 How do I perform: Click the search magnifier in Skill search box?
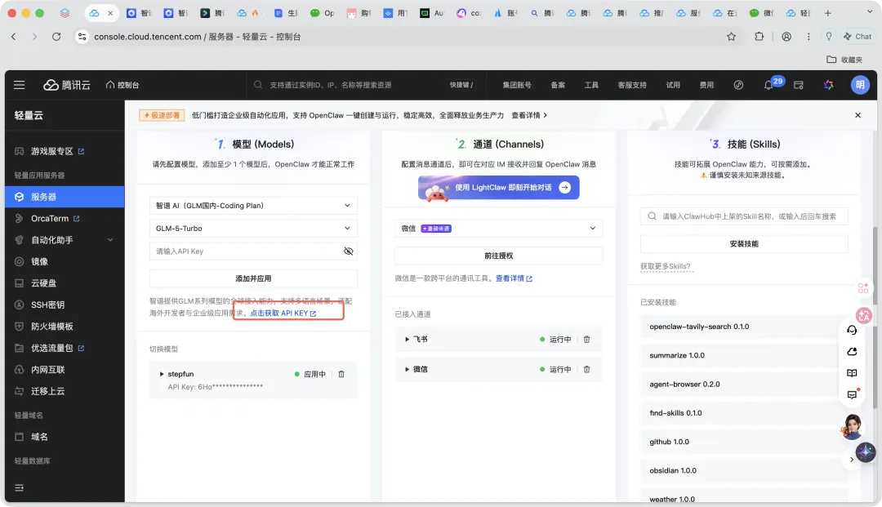click(652, 216)
